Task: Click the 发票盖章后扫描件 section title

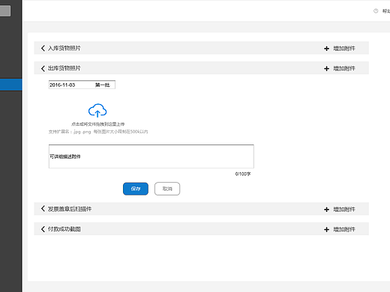Action: [70, 209]
